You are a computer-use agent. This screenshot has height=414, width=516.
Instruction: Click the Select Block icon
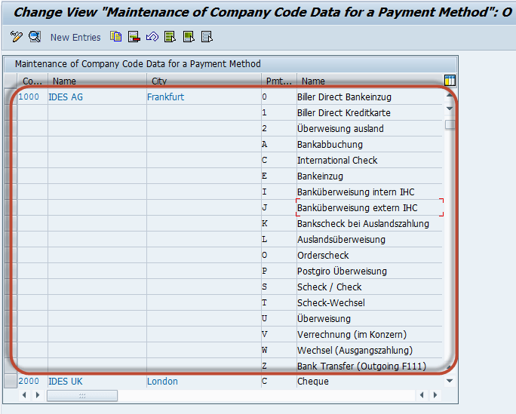pyautogui.click(x=189, y=37)
